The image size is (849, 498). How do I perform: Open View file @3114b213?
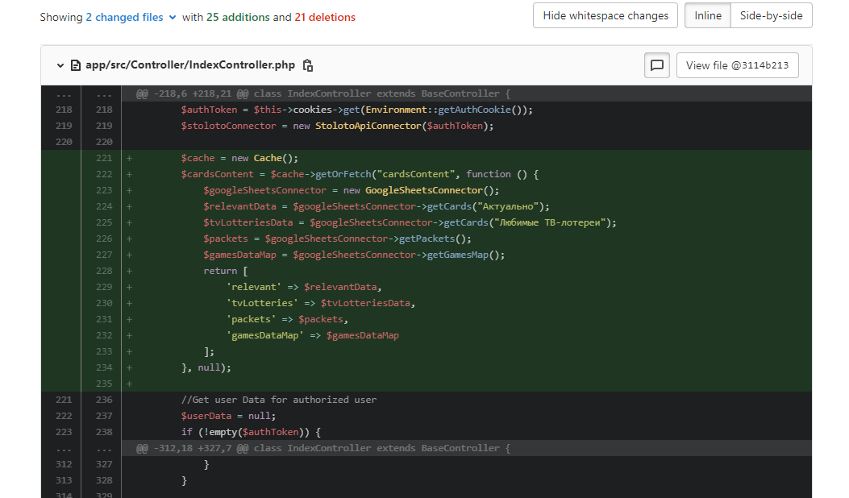point(737,65)
